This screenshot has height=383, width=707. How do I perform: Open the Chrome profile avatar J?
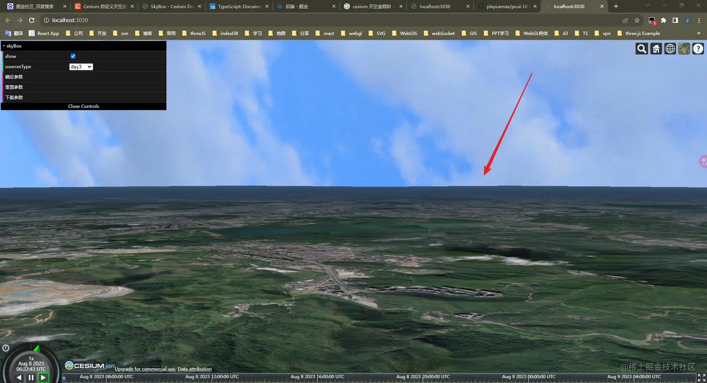(687, 20)
